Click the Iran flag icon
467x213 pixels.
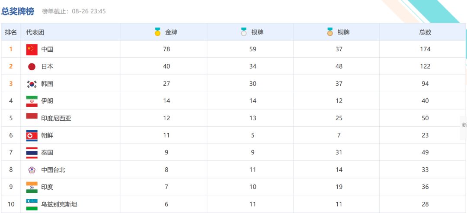[32, 101]
